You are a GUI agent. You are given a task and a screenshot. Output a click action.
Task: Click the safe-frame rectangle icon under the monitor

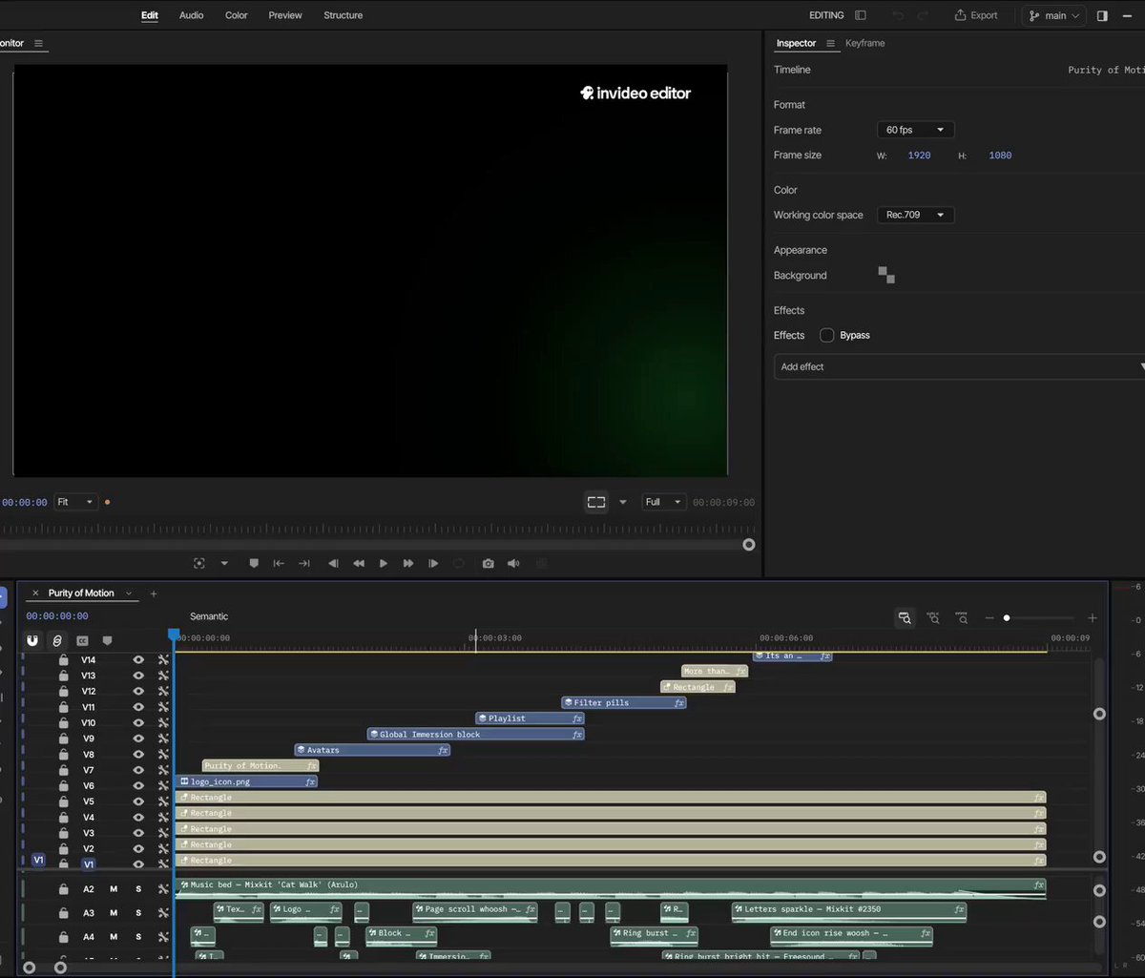pos(596,502)
